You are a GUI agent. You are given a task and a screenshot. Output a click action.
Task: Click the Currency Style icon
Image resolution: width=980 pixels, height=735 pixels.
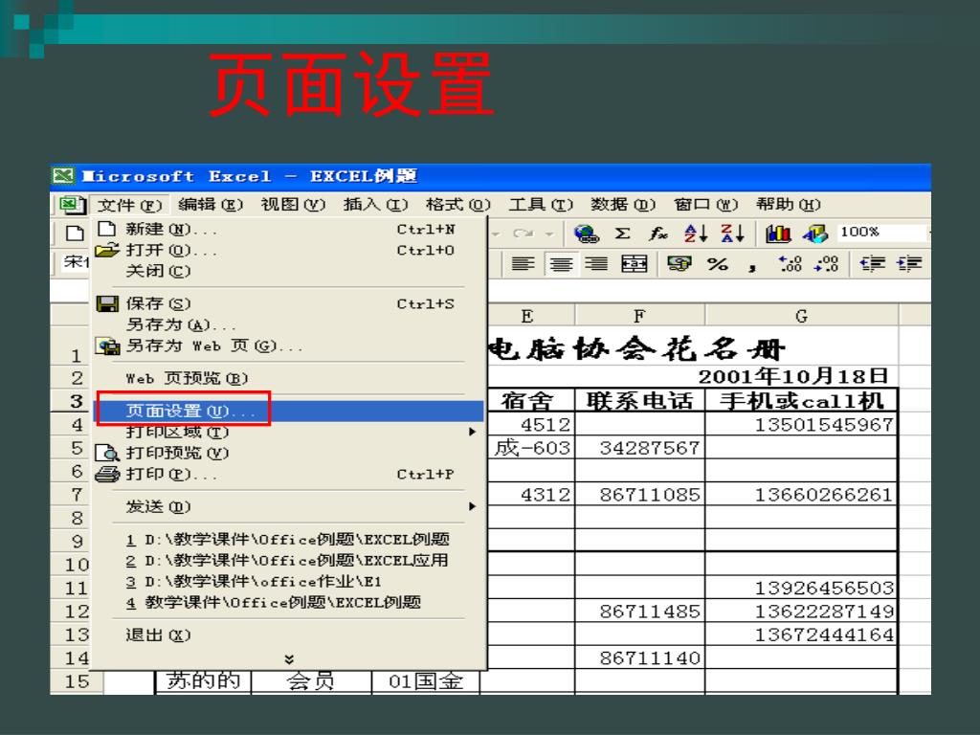679,264
